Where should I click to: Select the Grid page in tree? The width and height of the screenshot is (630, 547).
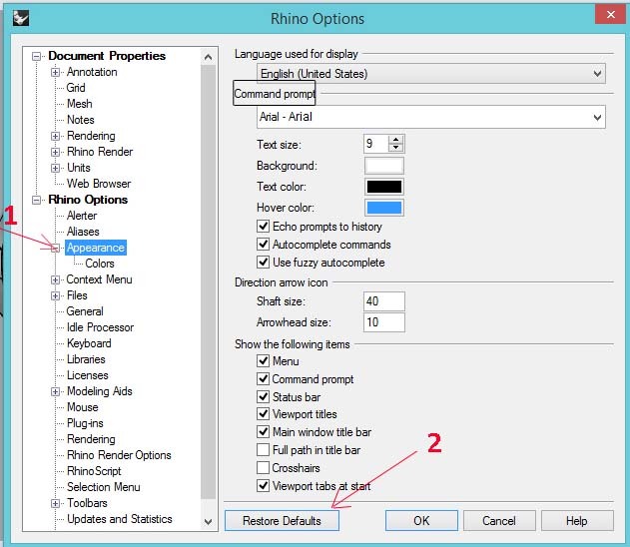(x=76, y=88)
